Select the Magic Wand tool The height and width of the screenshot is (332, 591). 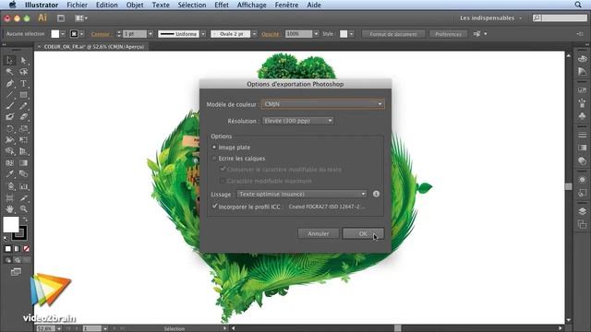point(10,72)
